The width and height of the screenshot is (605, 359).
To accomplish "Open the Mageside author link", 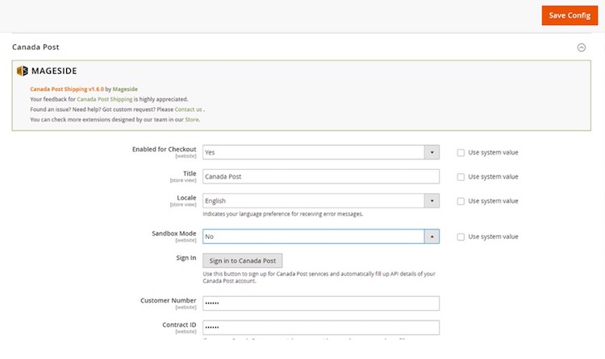I will pos(125,89).
